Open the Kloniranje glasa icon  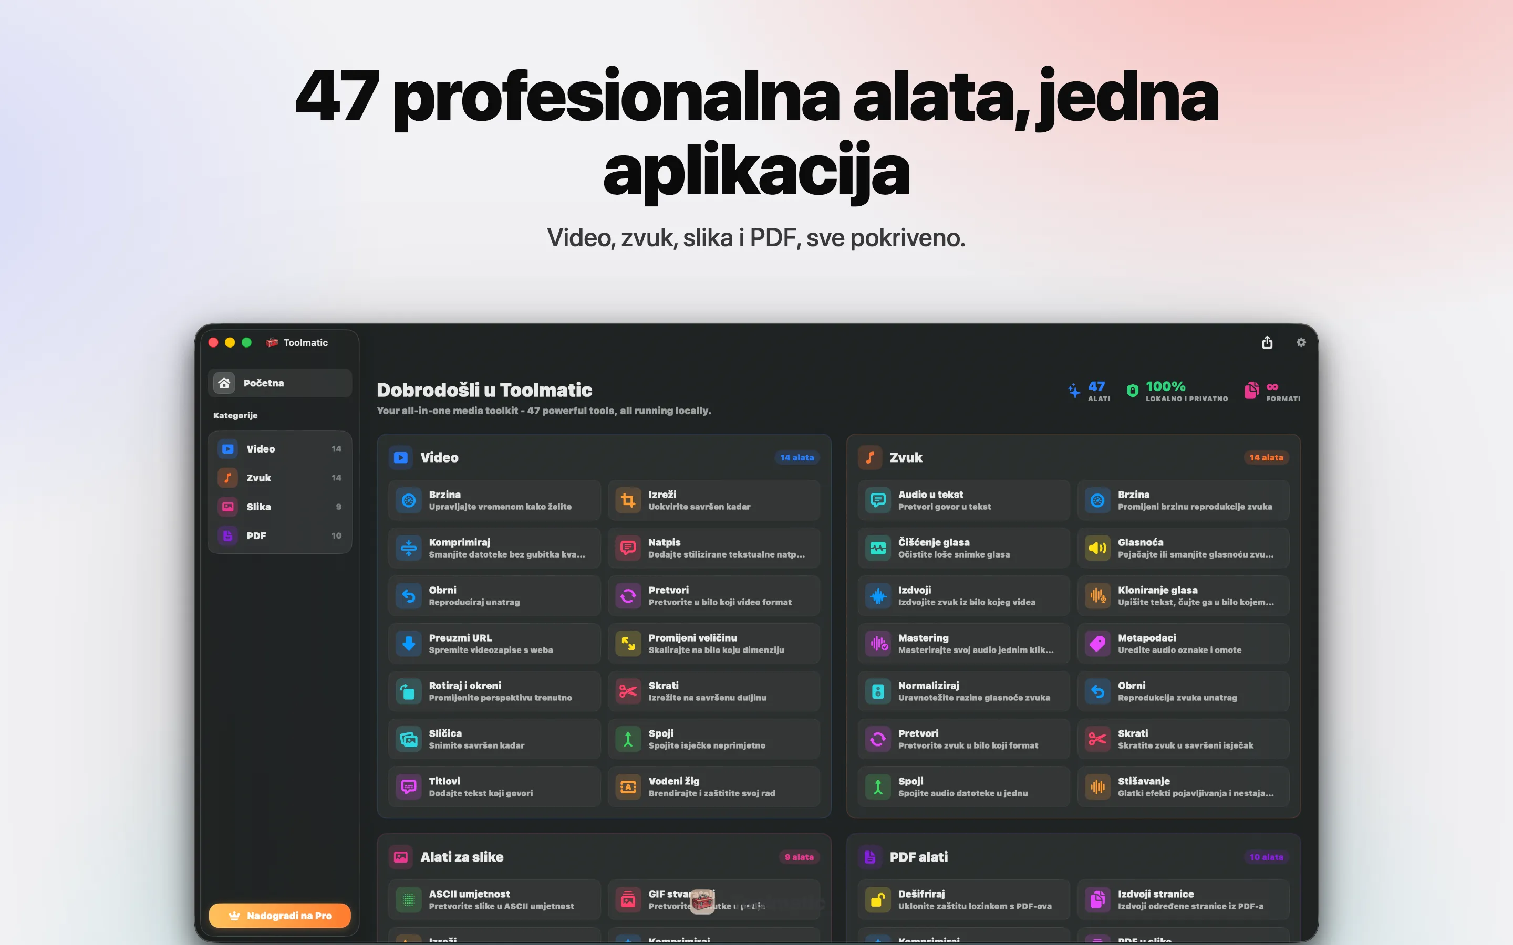click(1098, 596)
